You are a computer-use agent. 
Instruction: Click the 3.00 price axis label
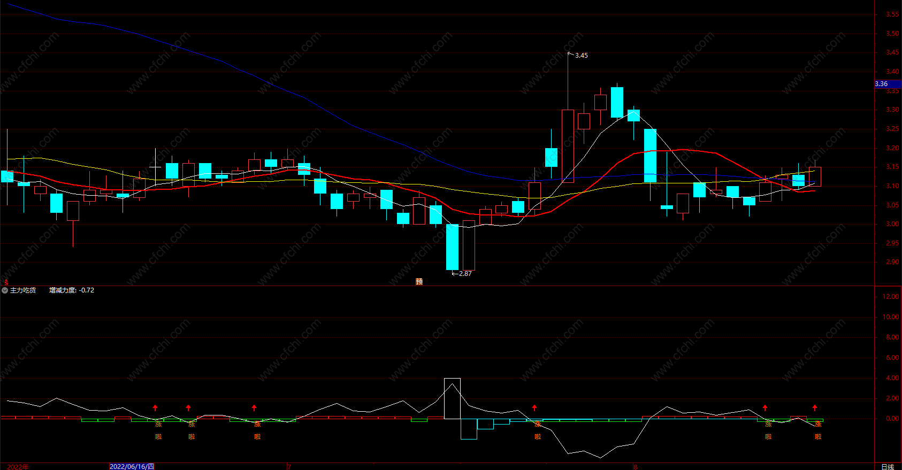tap(892, 224)
